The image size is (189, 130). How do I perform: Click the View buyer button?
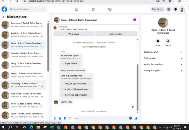(x=74, y=34)
